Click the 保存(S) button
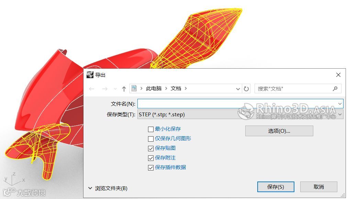 tap(276, 187)
